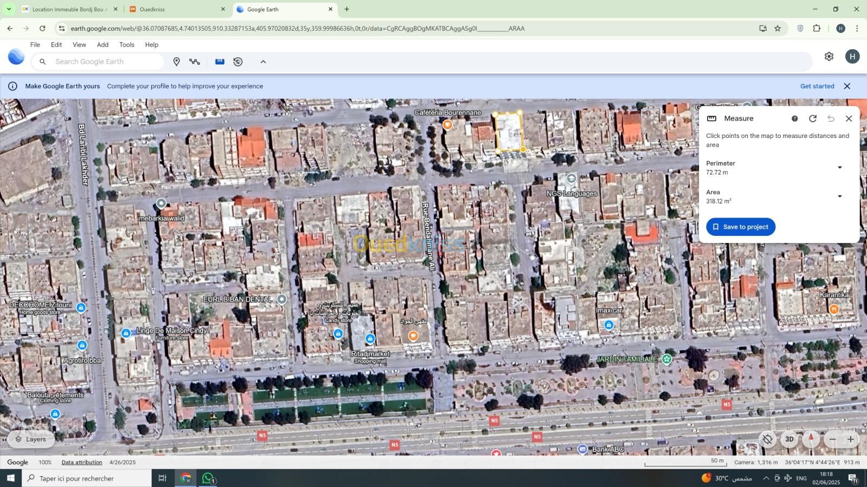Open Google Earth settings gear
Image resolution: width=867 pixels, height=487 pixels.
pos(829,56)
